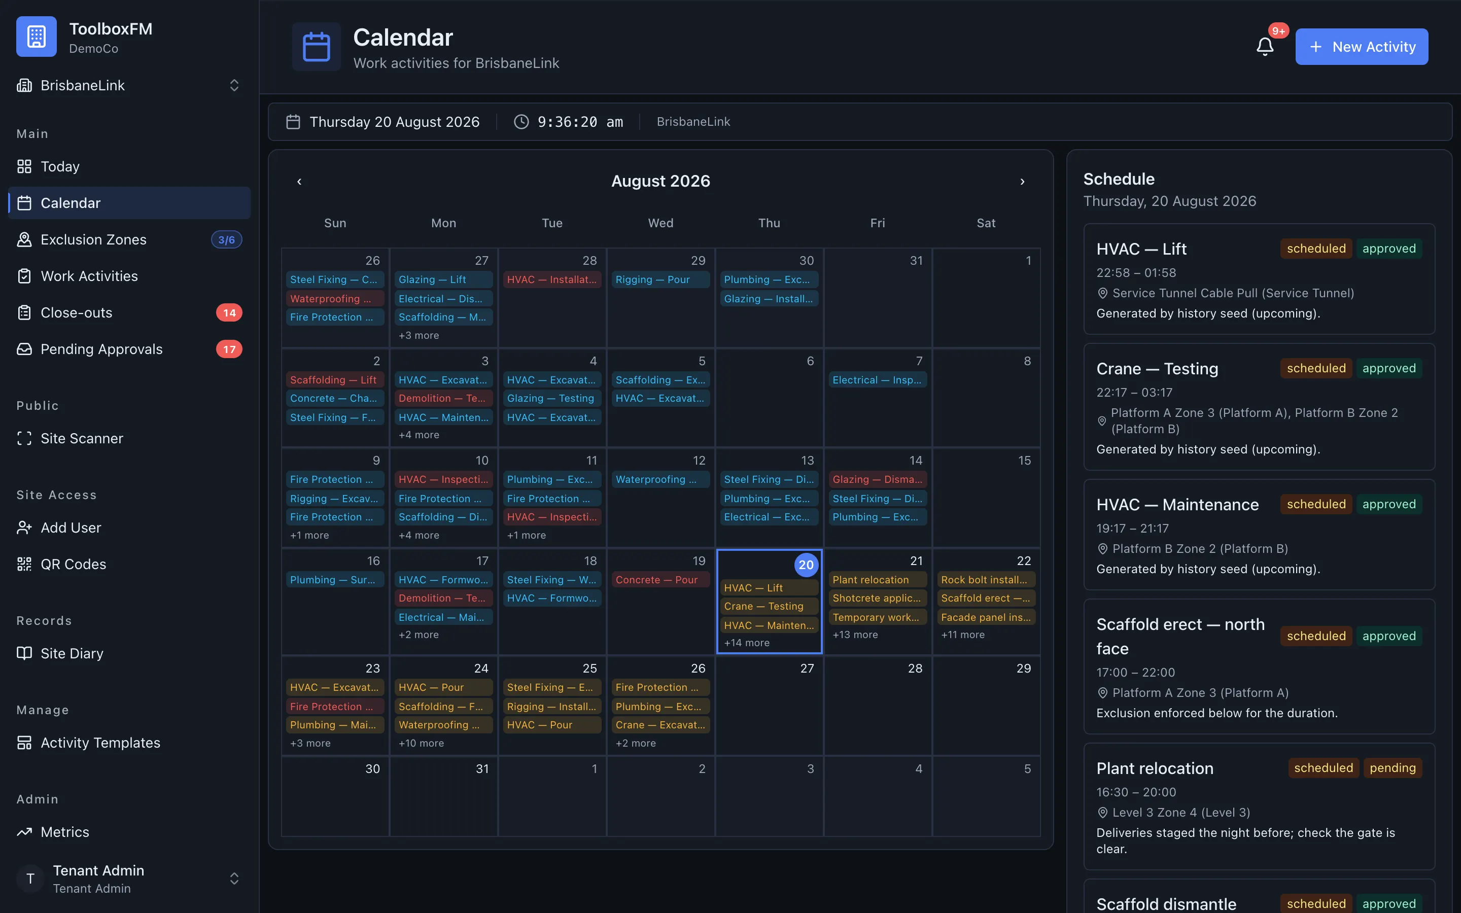Open the Calendar menu item

pyautogui.click(x=129, y=203)
